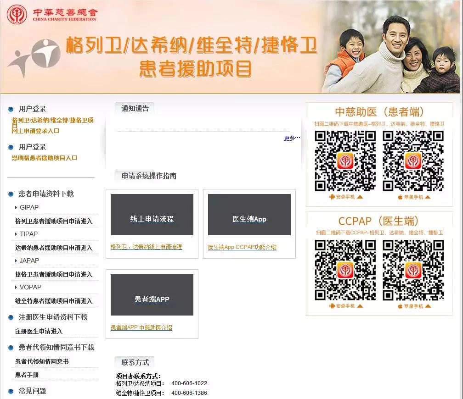Click 中慈助医 Android QR code
The height and width of the screenshot is (399, 463).
[x=345, y=161]
